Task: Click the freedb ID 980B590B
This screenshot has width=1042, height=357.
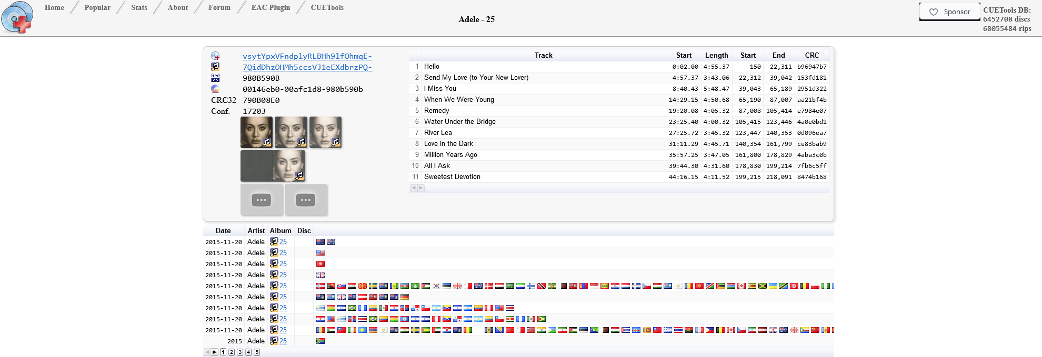Action: 261,78
